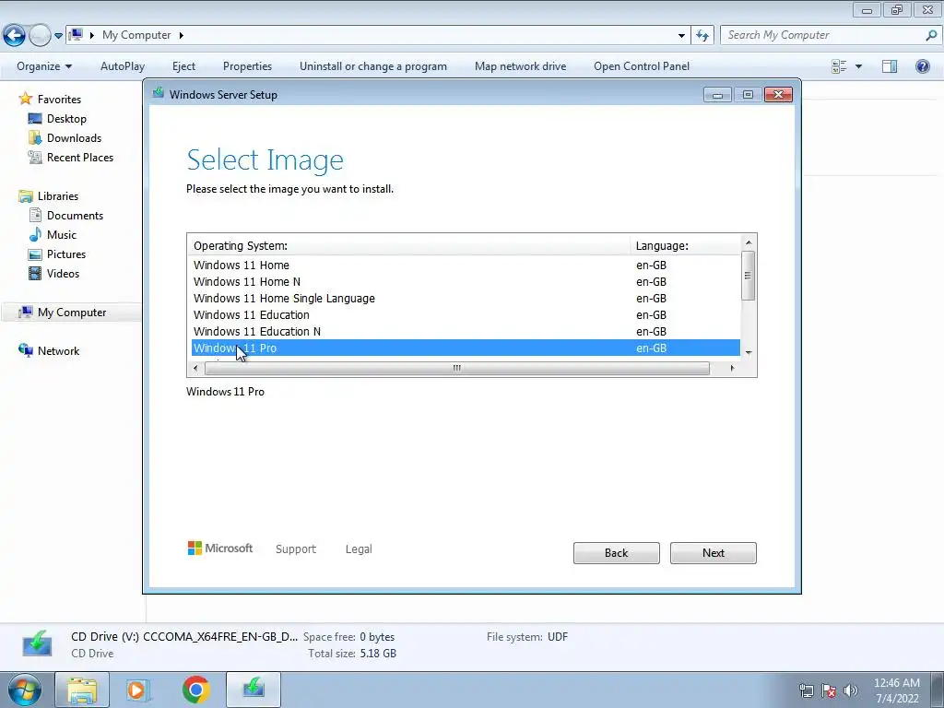Click Back in Windows Server Setup
This screenshot has width=944, height=708.
[x=617, y=553]
